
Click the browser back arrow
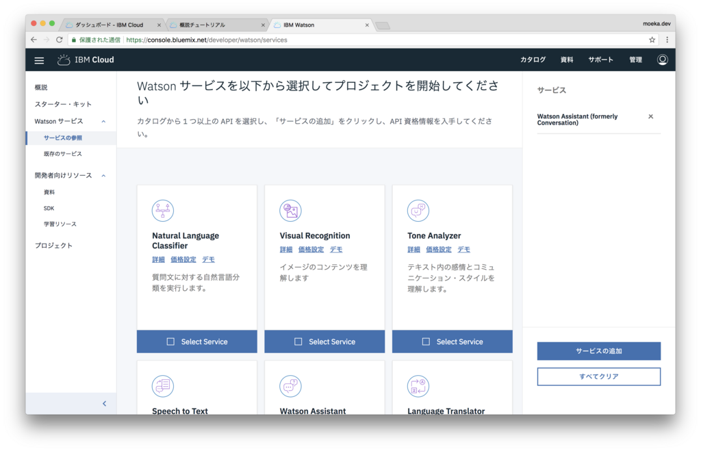[34, 40]
